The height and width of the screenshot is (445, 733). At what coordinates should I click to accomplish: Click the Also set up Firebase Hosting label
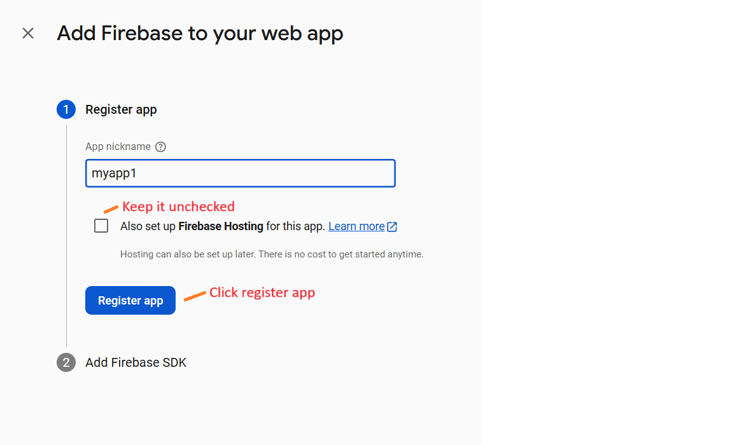point(223,226)
